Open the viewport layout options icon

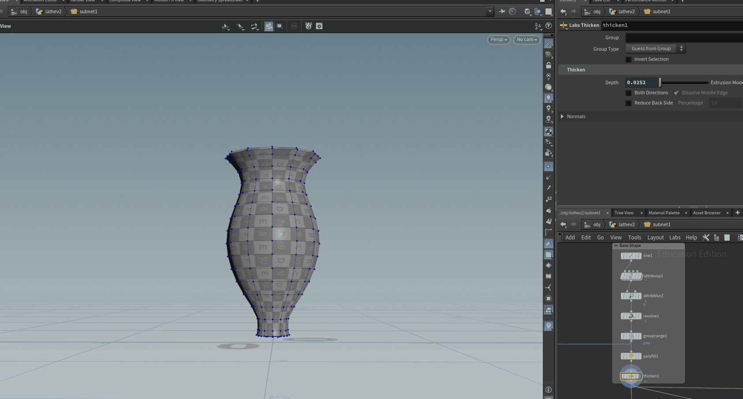pyautogui.click(x=538, y=26)
